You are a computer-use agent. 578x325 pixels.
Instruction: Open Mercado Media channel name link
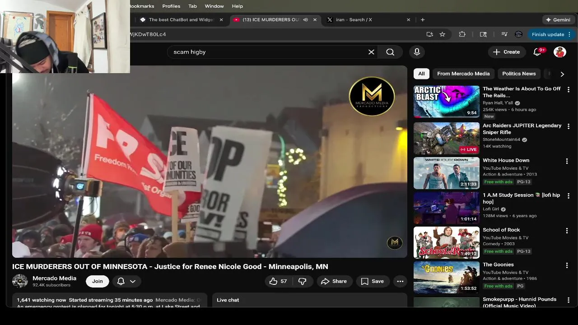pos(54,278)
